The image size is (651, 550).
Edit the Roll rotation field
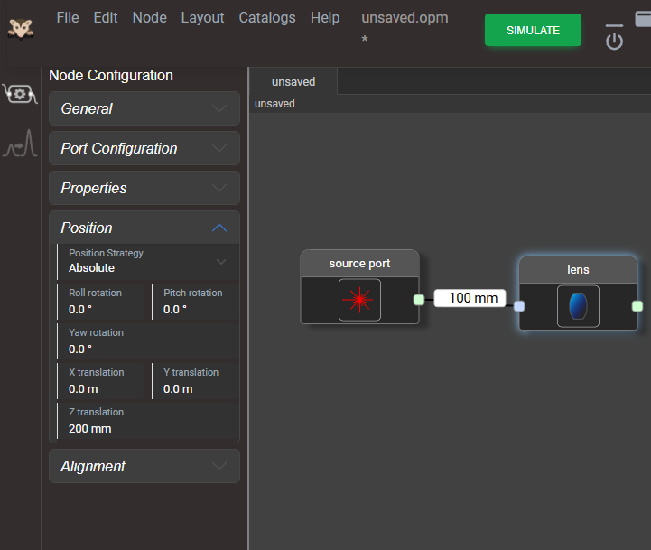click(x=101, y=302)
